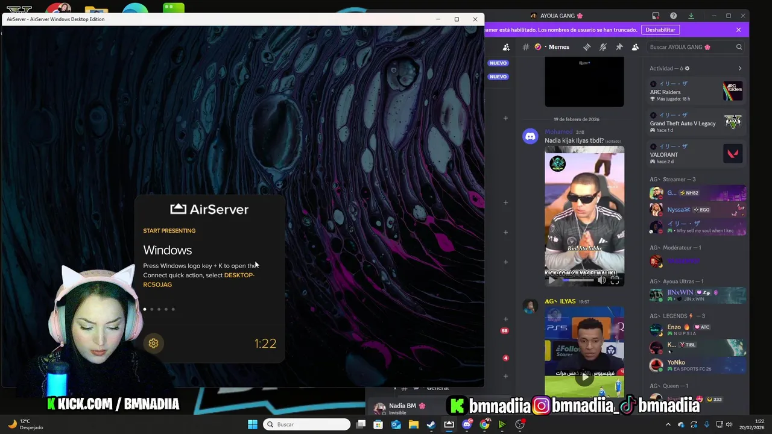Click the Memes channel name header
Screen dimensions: 772x434
pyautogui.click(x=558, y=47)
